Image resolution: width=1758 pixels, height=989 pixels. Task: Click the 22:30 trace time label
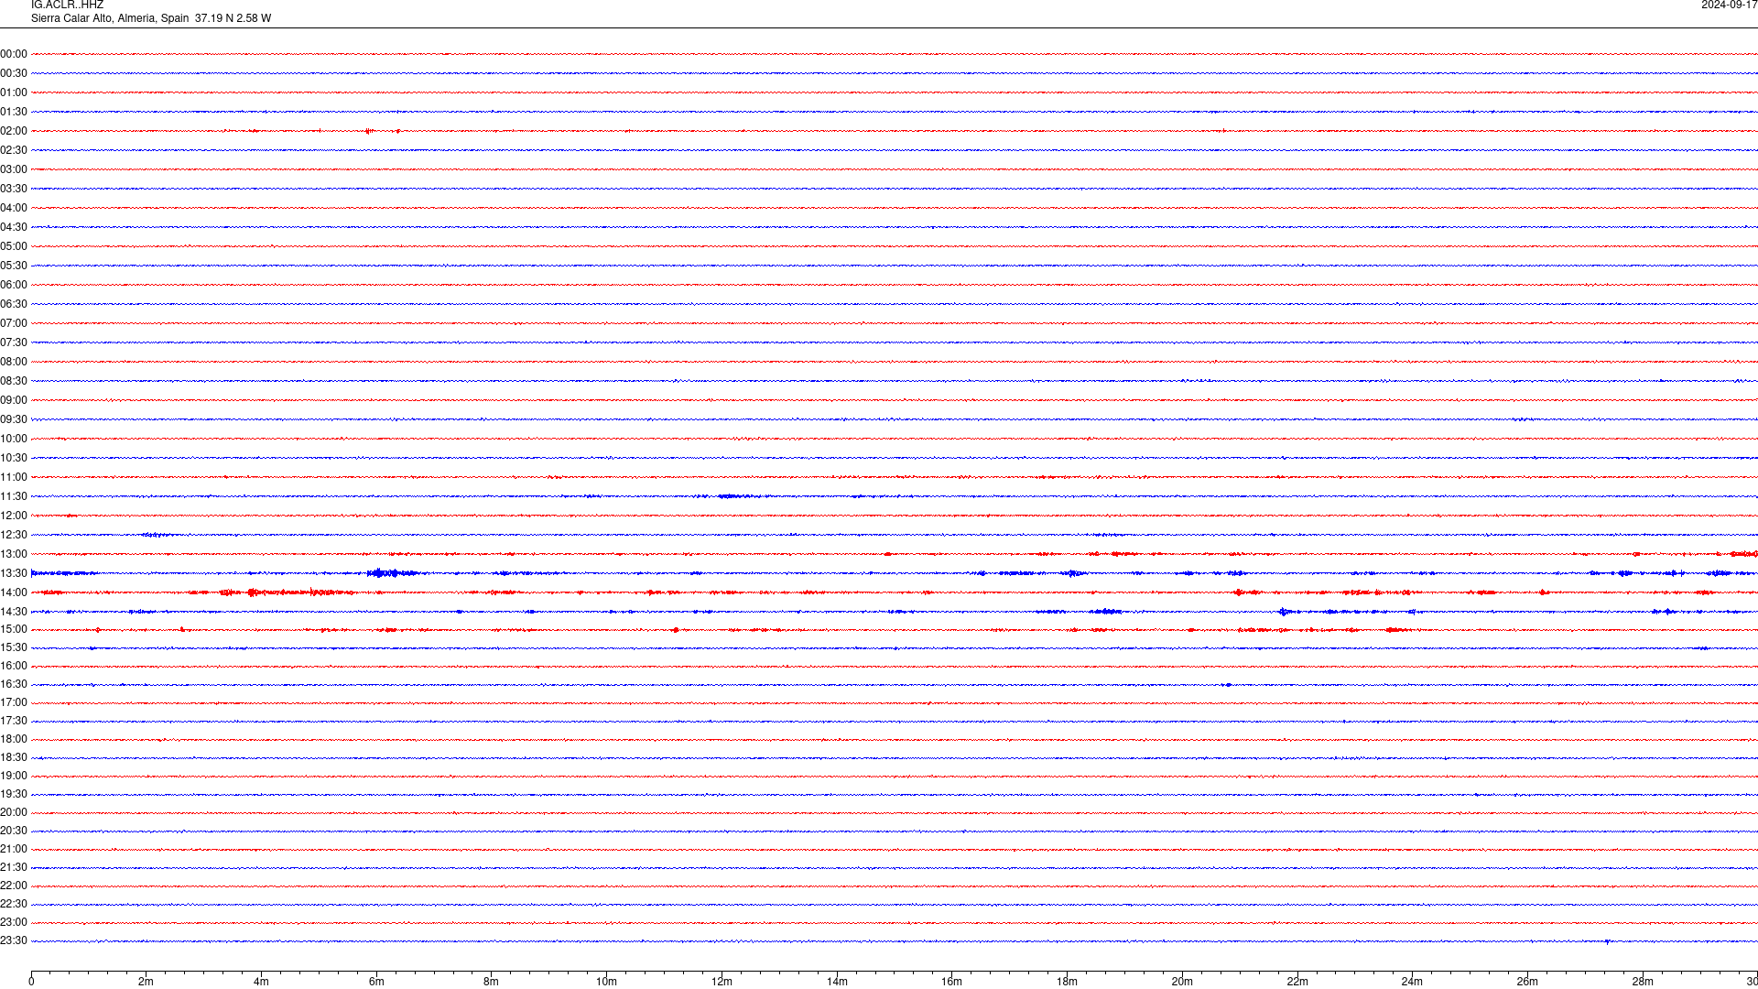[14, 904]
